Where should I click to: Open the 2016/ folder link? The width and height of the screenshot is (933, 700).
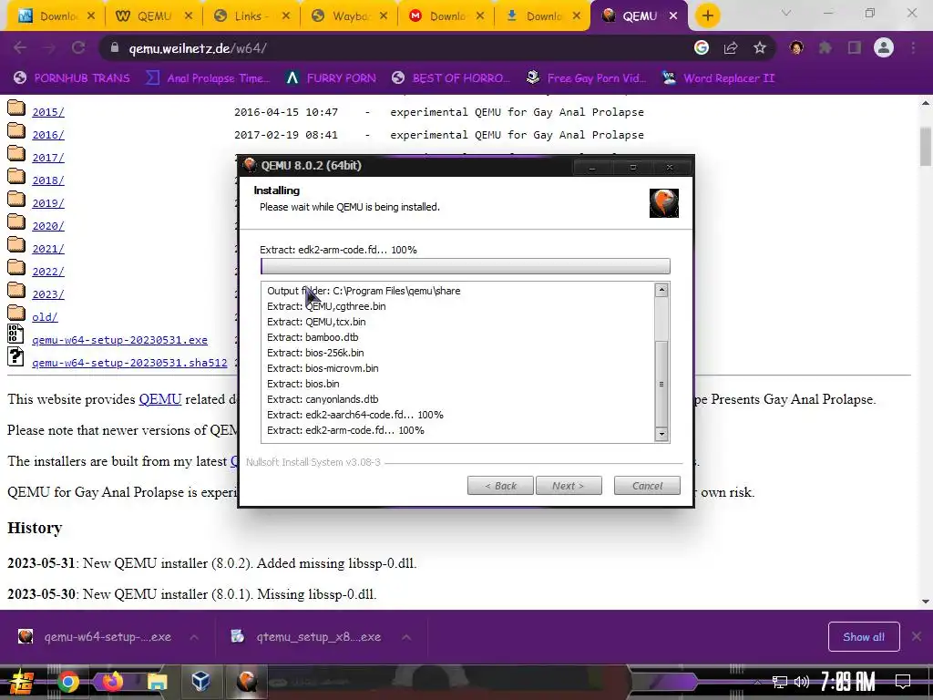click(x=48, y=135)
